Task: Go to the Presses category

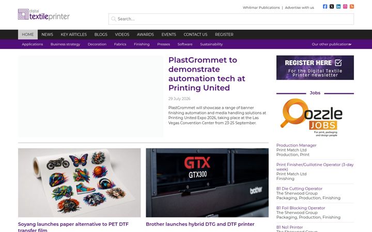Action: pos(163,44)
